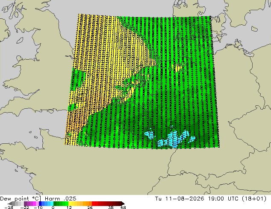Click the '12' legend label
271x209 pixels.
[69, 207]
